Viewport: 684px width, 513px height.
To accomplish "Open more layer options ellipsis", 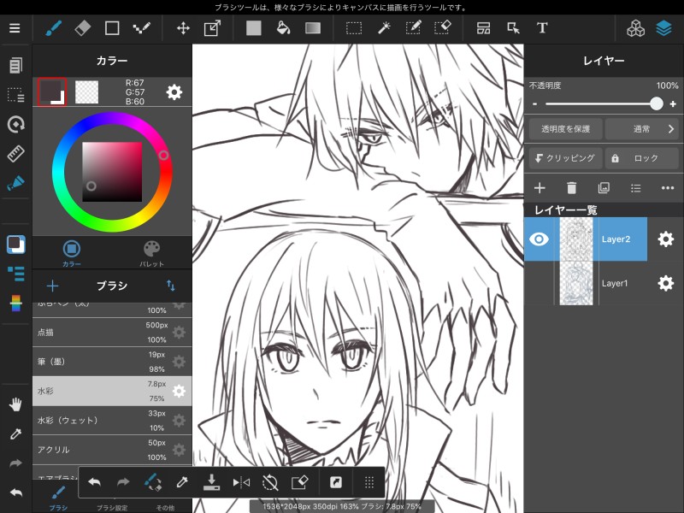I will pyautogui.click(x=668, y=188).
